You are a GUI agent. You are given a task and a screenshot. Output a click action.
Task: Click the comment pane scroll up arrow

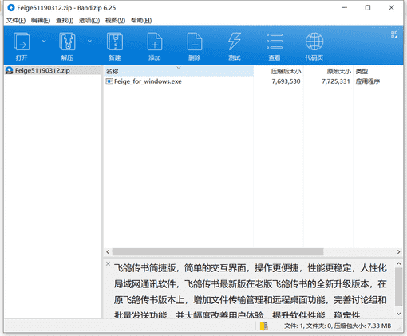(398, 263)
